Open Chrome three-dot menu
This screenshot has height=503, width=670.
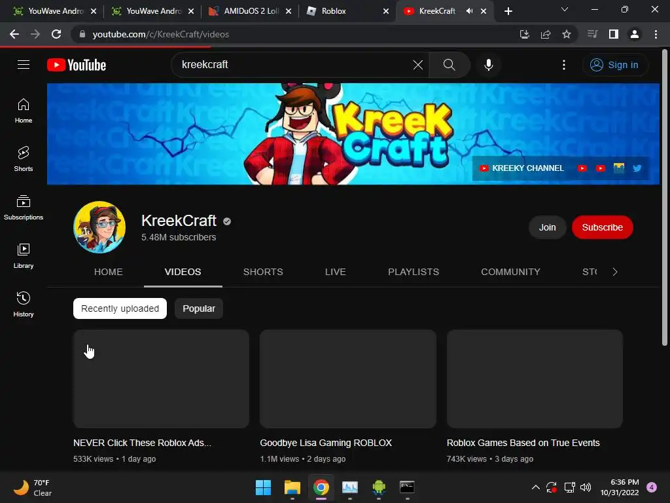(x=656, y=34)
